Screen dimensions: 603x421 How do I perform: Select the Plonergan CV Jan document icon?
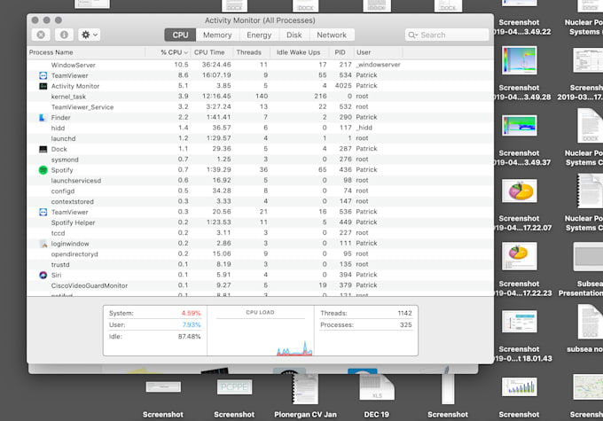[x=305, y=388]
